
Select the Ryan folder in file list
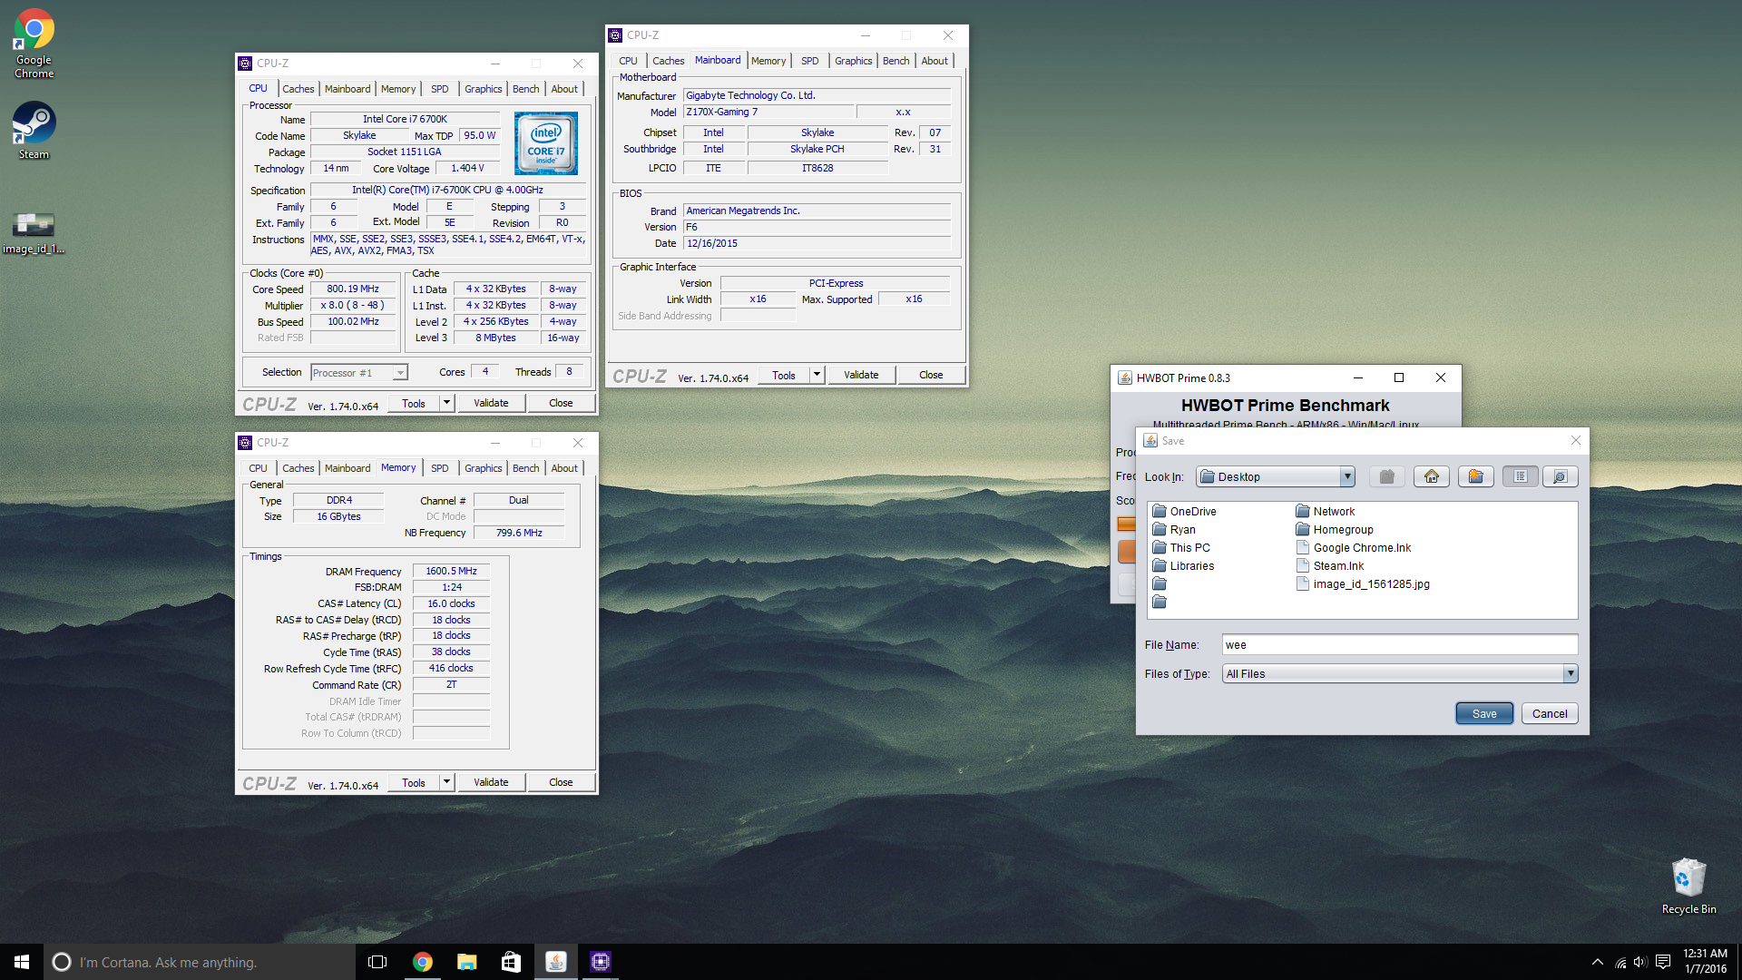click(x=1174, y=530)
